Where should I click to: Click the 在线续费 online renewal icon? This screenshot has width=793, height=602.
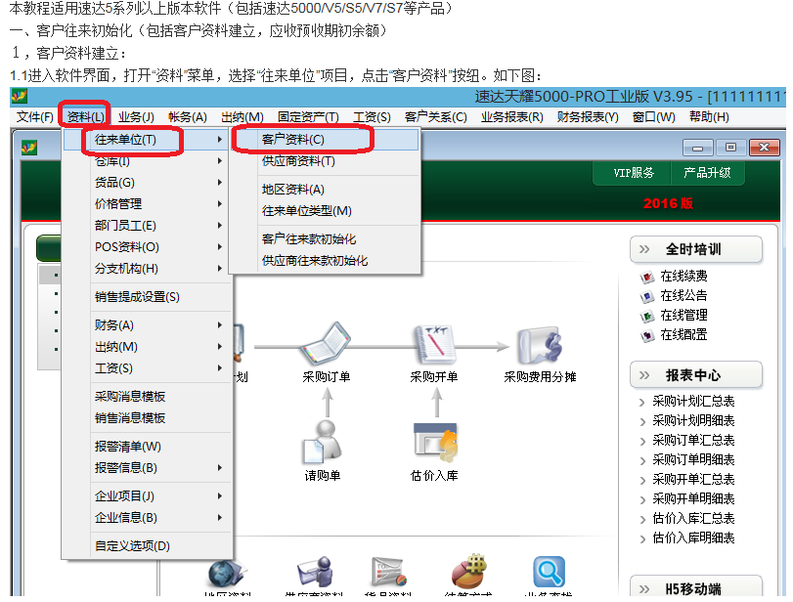pos(646,277)
